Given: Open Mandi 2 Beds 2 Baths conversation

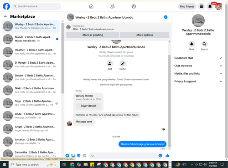Looking at the screenshot, I should [x=31, y=39].
